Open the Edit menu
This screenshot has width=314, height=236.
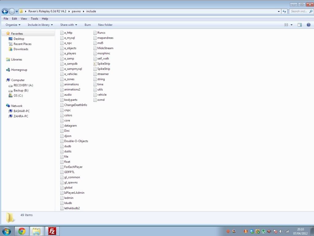pyautogui.click(x=14, y=19)
